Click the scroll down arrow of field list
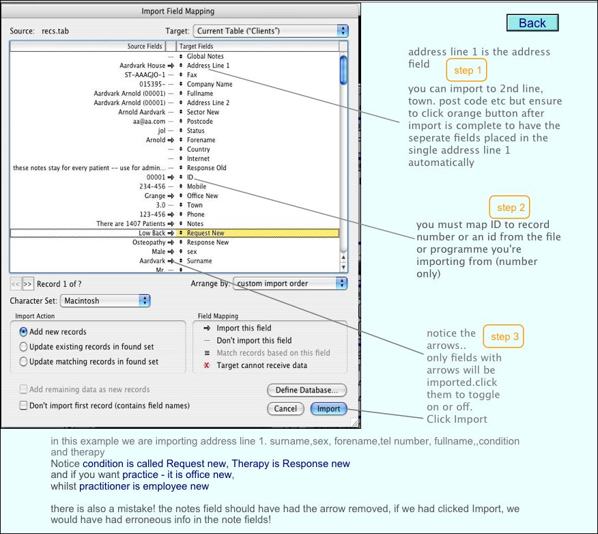This screenshot has width=598, height=534. coord(343,268)
